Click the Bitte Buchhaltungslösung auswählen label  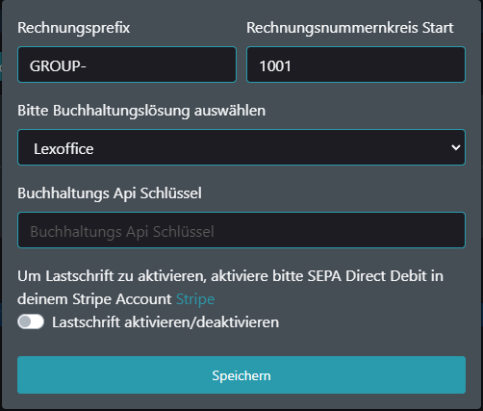coord(141,111)
